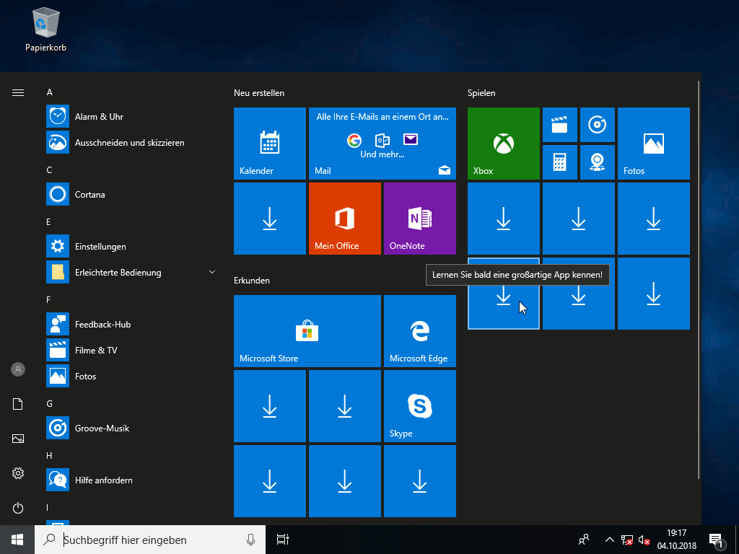Launch the Calculator small tile

click(559, 162)
